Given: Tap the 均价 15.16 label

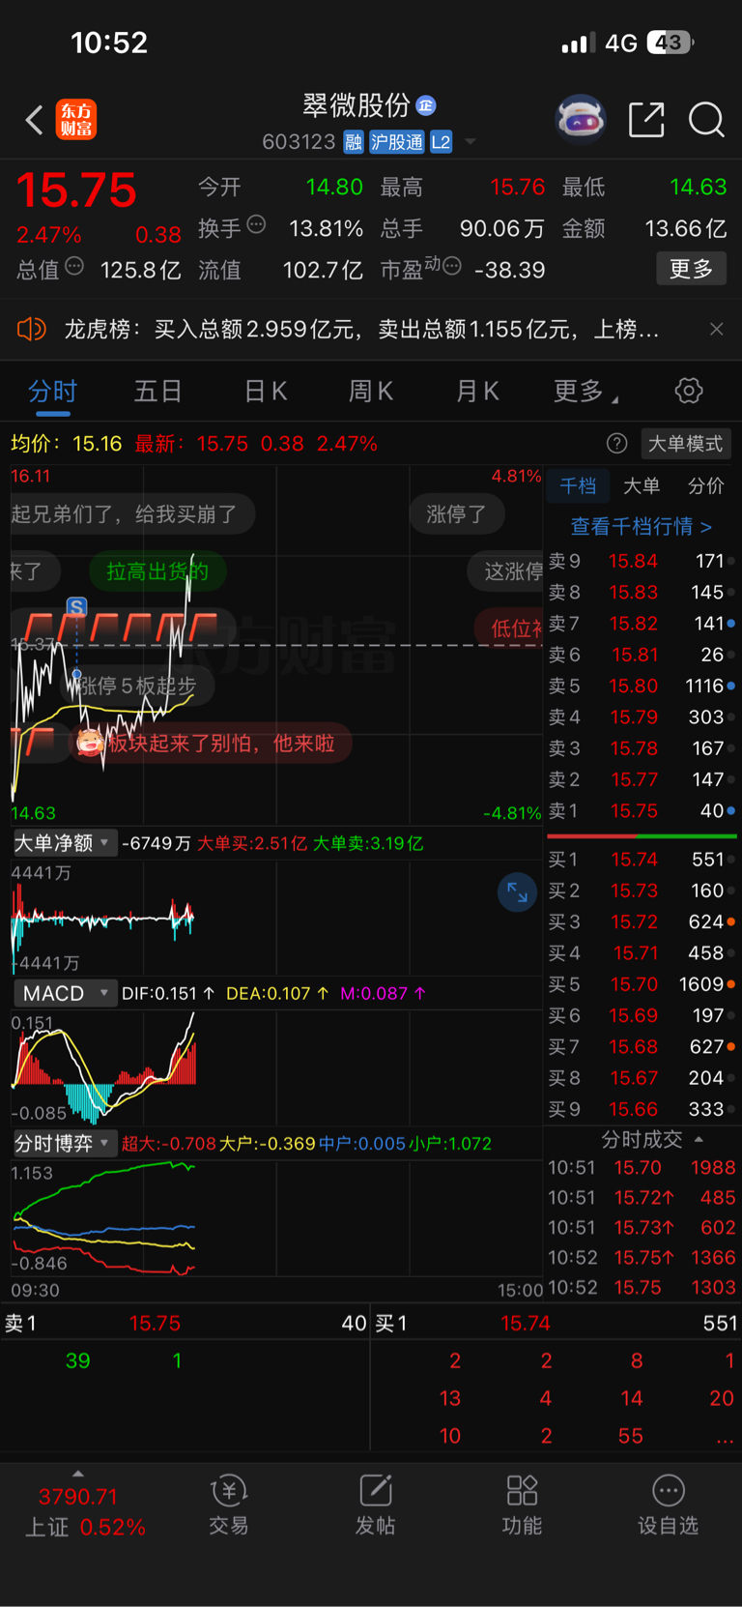Looking at the screenshot, I should point(66,444).
